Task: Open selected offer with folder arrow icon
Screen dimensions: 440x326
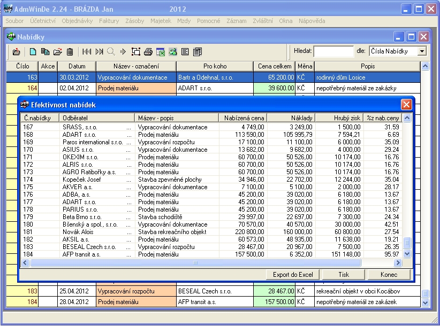Action: coord(57,52)
